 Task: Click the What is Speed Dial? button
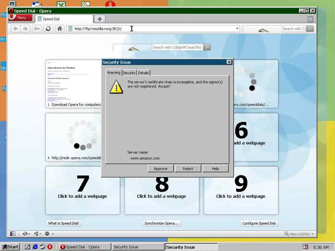pyautogui.click(x=64, y=223)
